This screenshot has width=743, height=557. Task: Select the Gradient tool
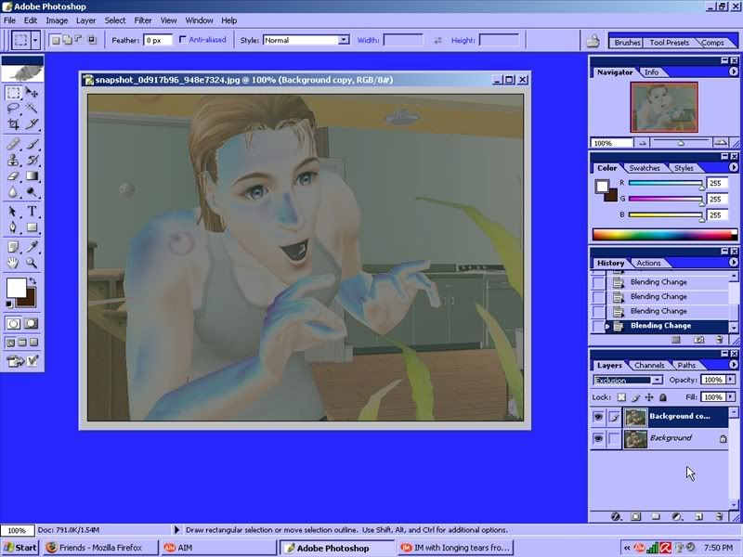[32, 175]
